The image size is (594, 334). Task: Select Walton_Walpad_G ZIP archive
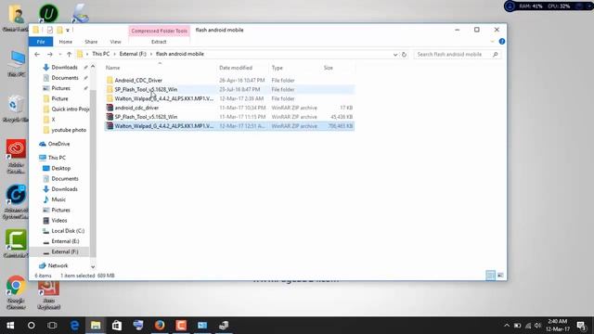pyautogui.click(x=229, y=126)
